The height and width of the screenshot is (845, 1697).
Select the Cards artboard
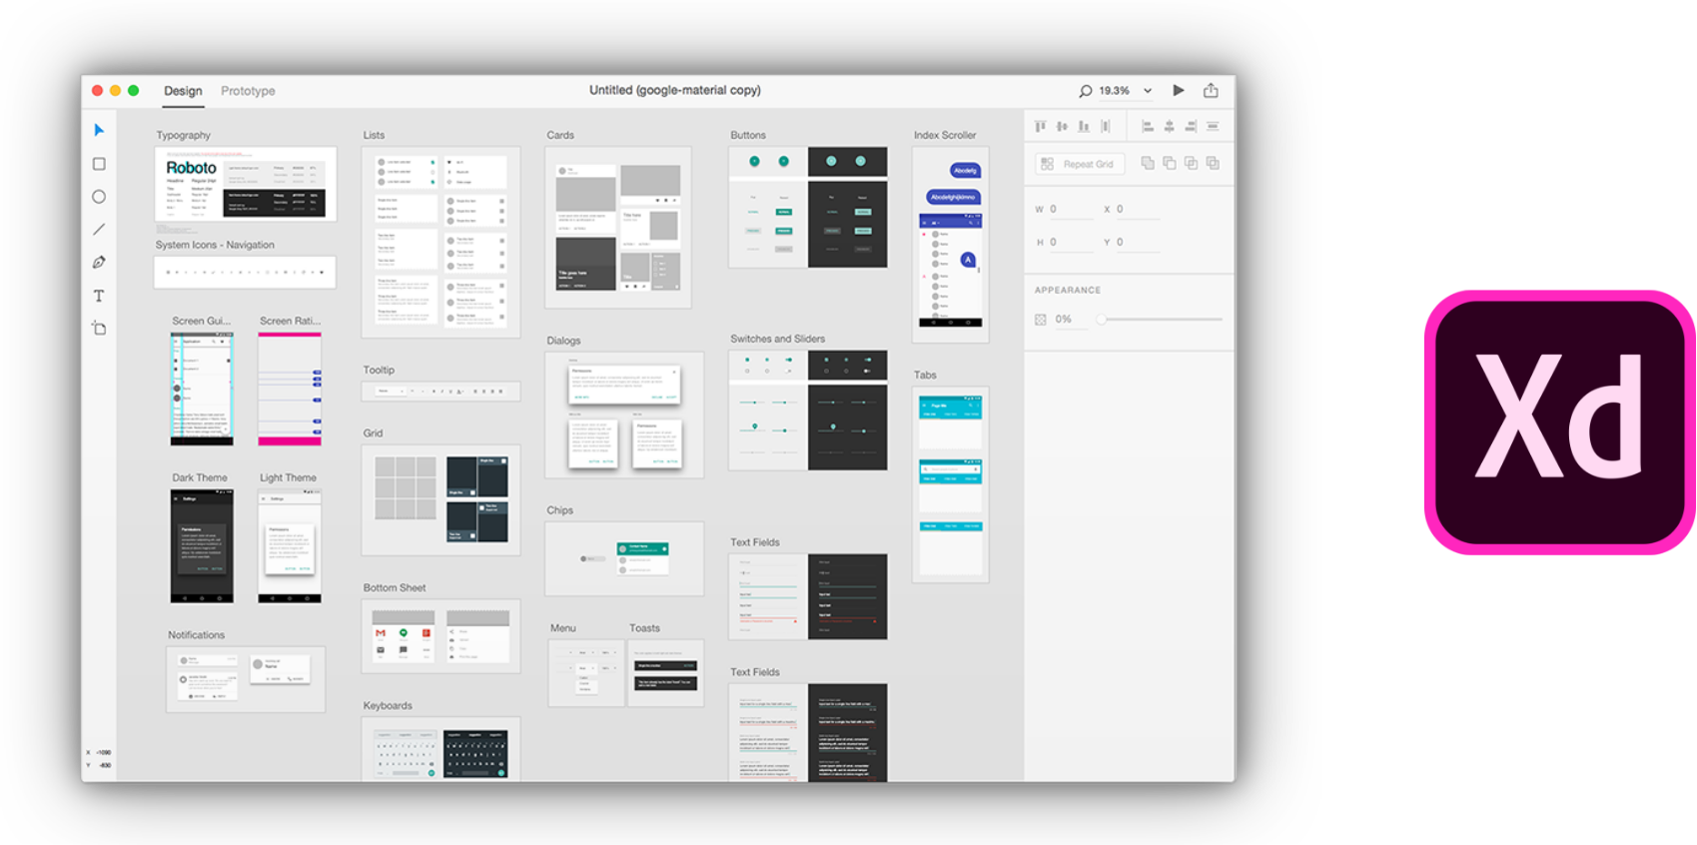[618, 228]
